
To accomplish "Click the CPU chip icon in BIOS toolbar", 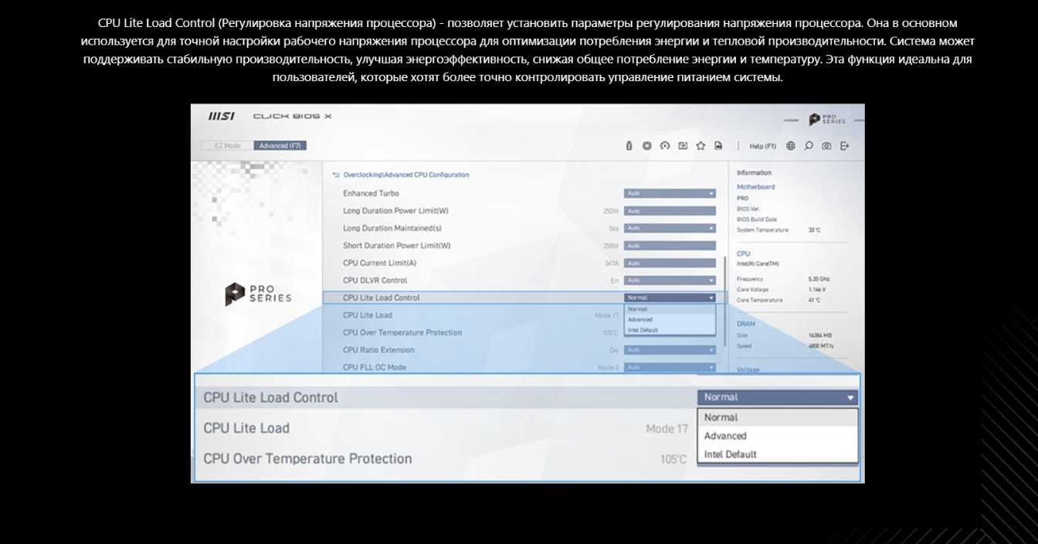I will coord(647,146).
